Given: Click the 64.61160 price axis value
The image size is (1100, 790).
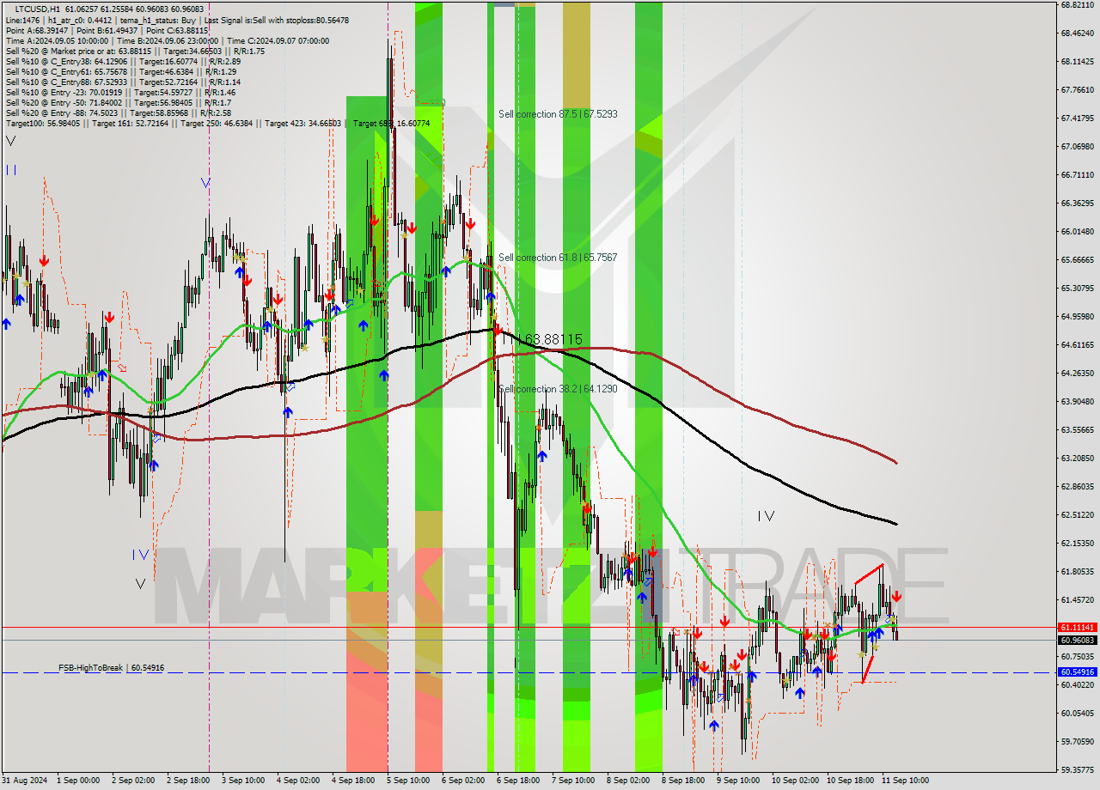Looking at the screenshot, I should point(1078,344).
